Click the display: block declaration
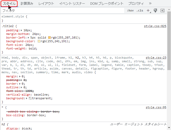The width and height of the screenshot is (171, 130). (x=19, y=128)
